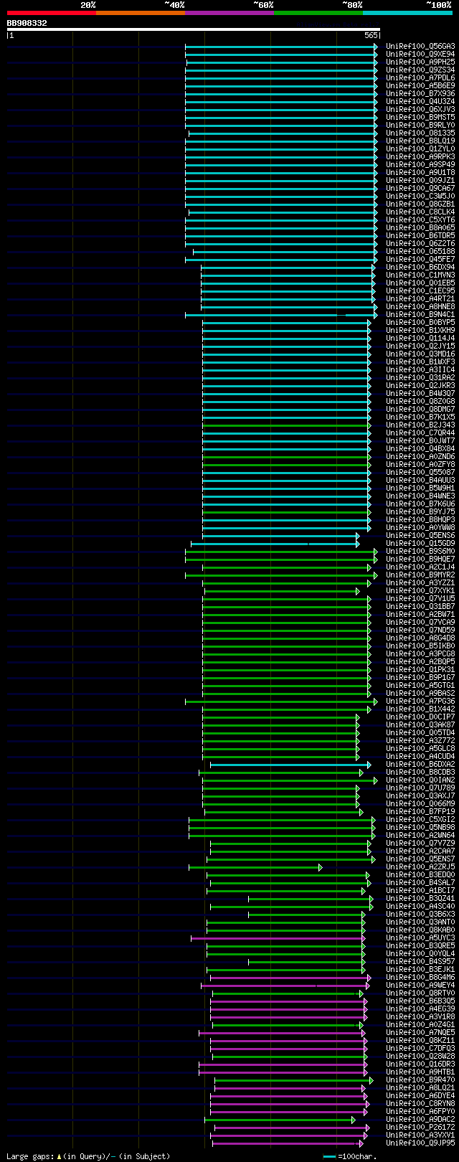This screenshot has width=459, height=1162.
Task: Click the UniRef100_B9YJ75 label
Action: click(420, 511)
